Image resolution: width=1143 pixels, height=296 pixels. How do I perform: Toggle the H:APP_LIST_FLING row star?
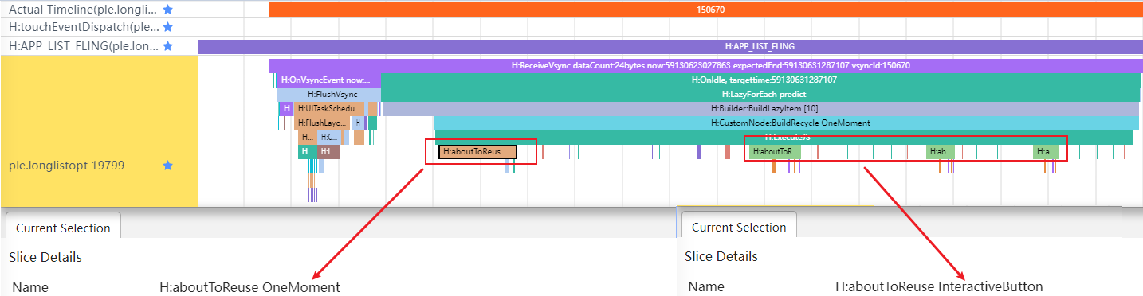pos(167,46)
